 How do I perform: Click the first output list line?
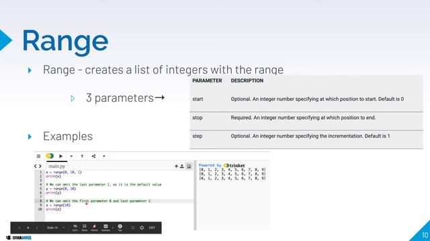(232, 169)
